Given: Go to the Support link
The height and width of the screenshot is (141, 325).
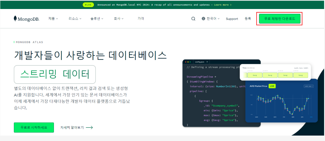Looking at the screenshot, I should click(232, 19).
